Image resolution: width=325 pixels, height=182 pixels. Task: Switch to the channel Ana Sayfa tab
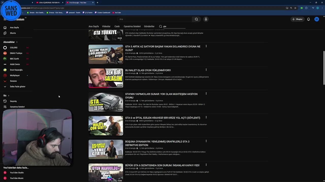94,26
